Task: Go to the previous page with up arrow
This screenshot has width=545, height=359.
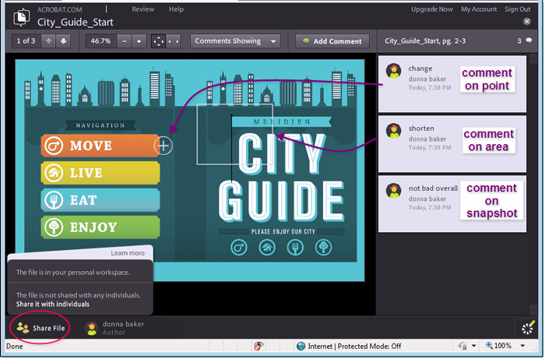Action: click(51, 41)
